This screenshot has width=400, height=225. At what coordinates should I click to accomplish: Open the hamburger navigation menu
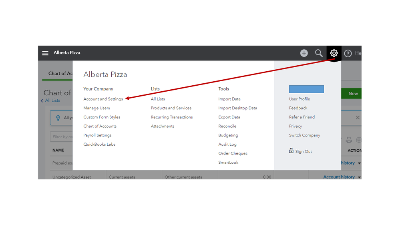(45, 53)
